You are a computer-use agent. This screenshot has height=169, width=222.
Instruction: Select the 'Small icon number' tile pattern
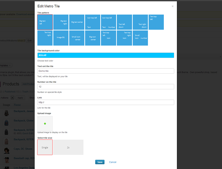coord(140,38)
